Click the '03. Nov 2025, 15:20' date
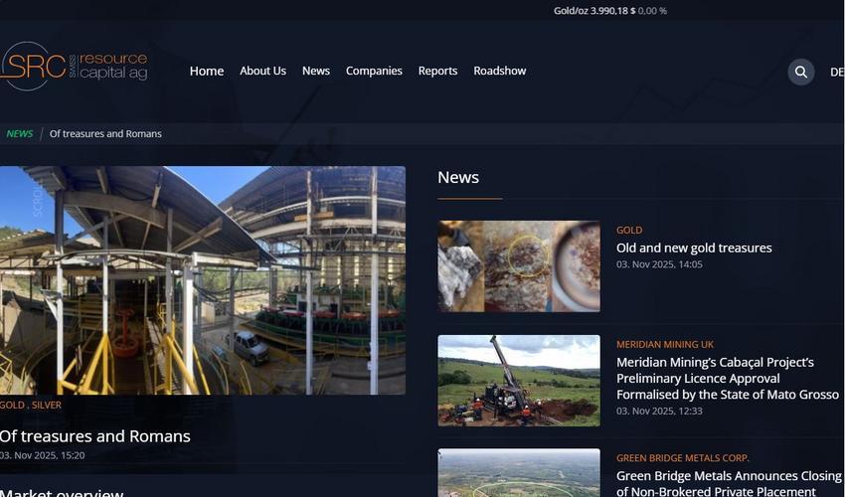The height and width of the screenshot is (497, 845). tap(43, 455)
